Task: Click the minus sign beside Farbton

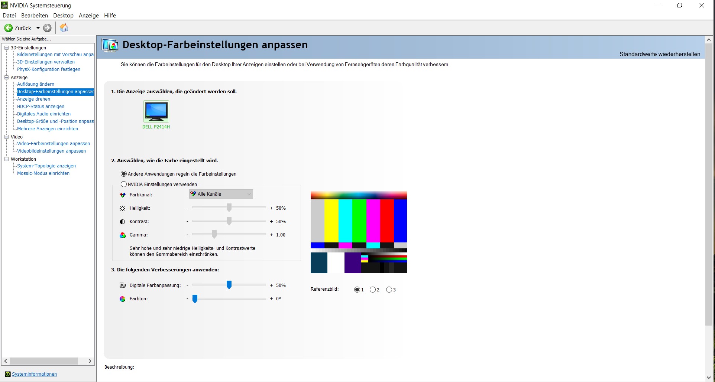Action: (x=187, y=299)
